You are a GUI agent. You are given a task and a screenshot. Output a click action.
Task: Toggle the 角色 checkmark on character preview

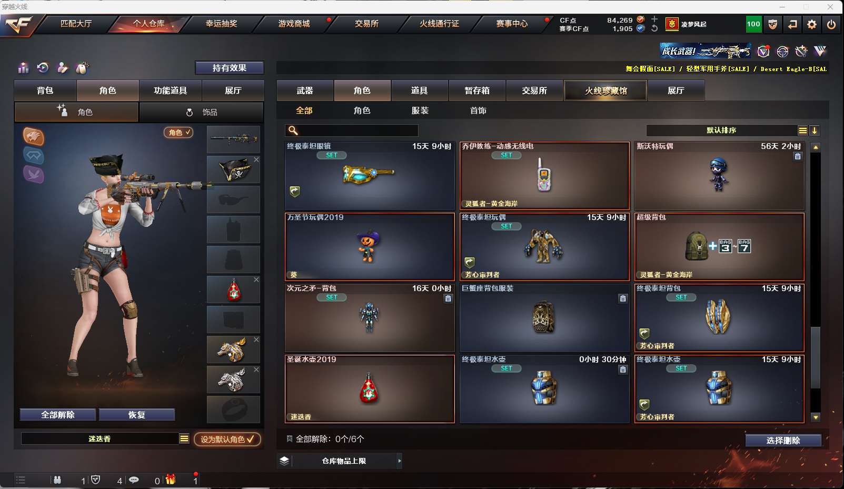[178, 133]
